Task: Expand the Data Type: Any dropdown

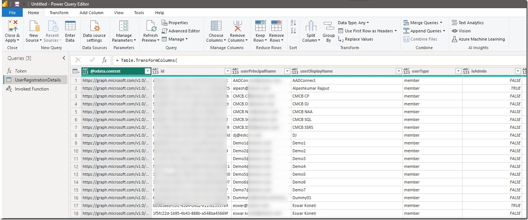Action: coord(353,23)
